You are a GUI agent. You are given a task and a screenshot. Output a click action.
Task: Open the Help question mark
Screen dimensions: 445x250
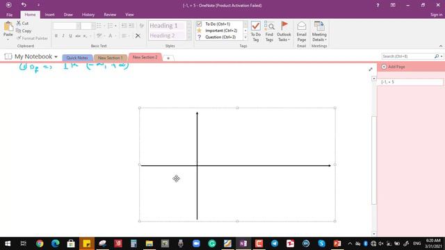point(378,5)
